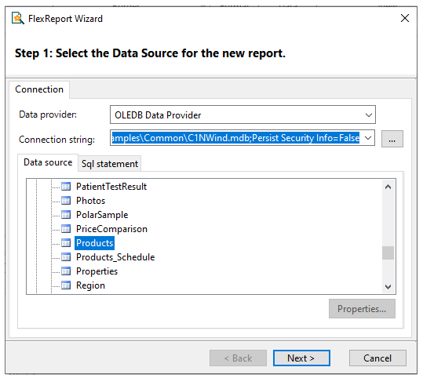Select the PolarSample table
Viewport: 423px width, 378px height.
click(x=102, y=215)
